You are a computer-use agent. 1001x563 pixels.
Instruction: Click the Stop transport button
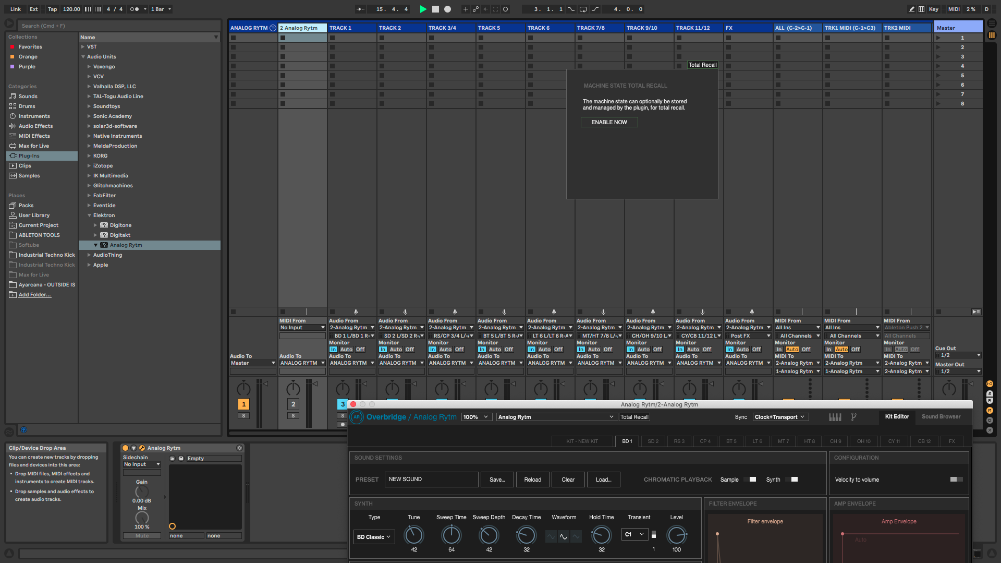coord(435,9)
